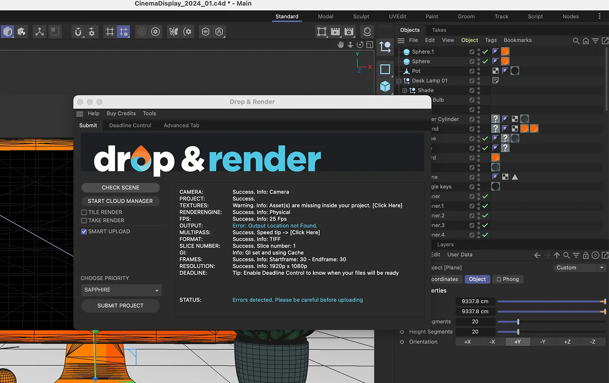Click the Render to Picture Viewer icon
The image size is (609, 383).
point(335,32)
